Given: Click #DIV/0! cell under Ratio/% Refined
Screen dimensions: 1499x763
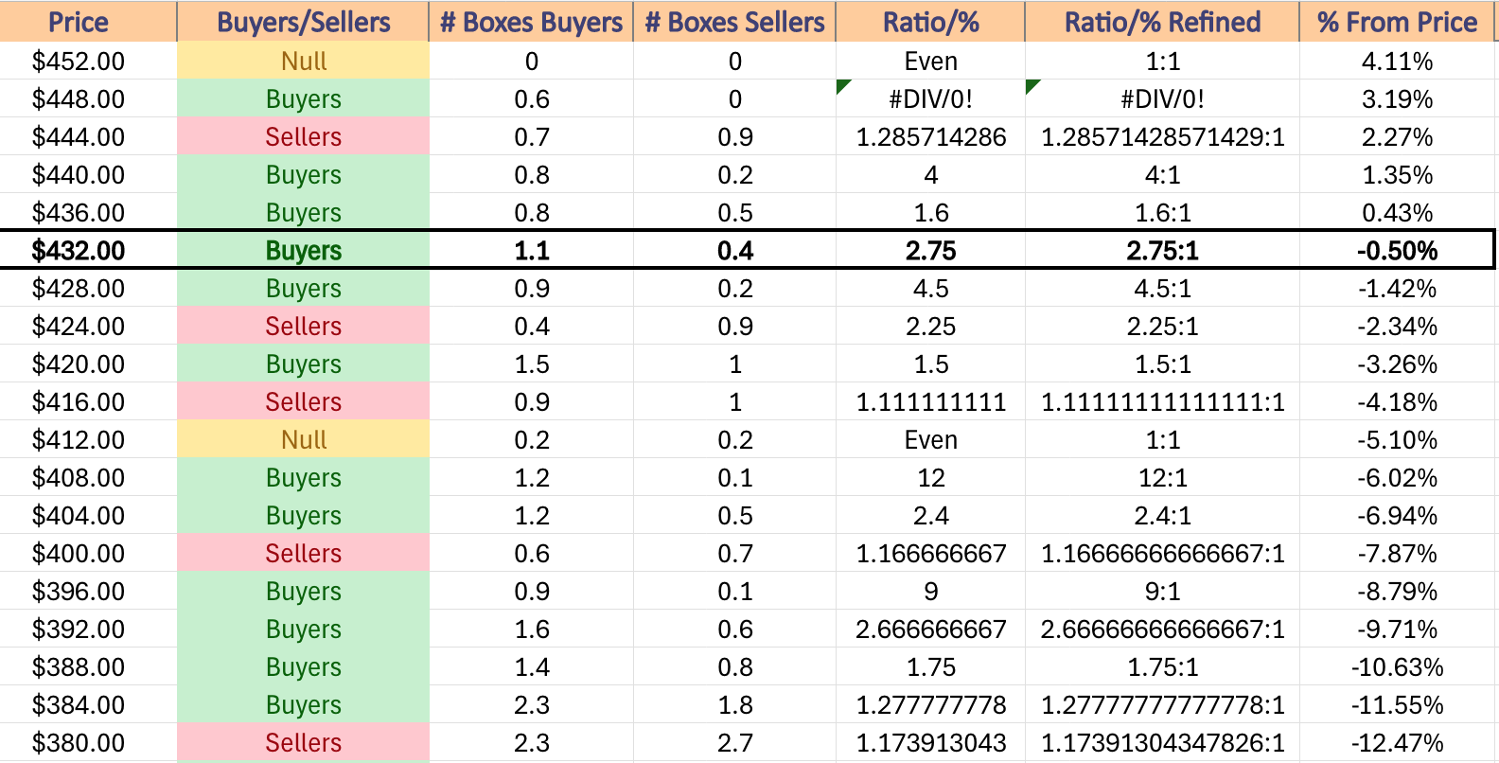Looking at the screenshot, I should click(x=1162, y=98).
